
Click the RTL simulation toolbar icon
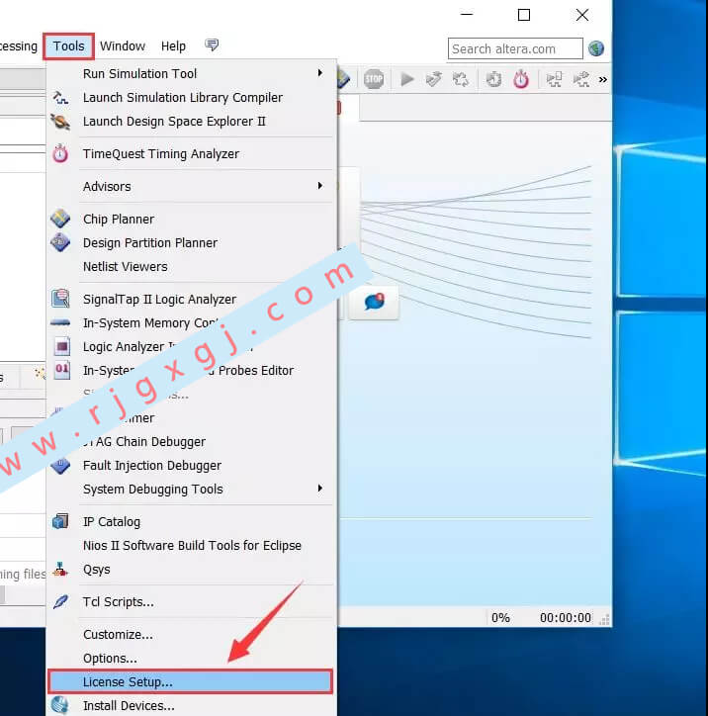[x=554, y=79]
